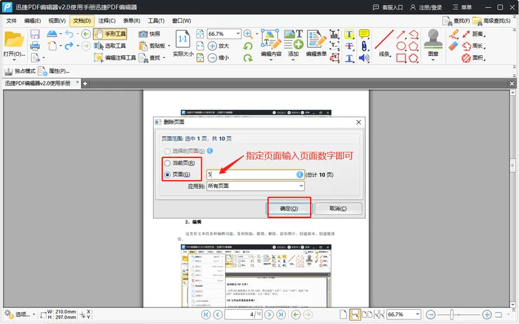Click the Scan icon in toolbar
This screenshot has height=324, width=519.
click(x=52, y=34)
